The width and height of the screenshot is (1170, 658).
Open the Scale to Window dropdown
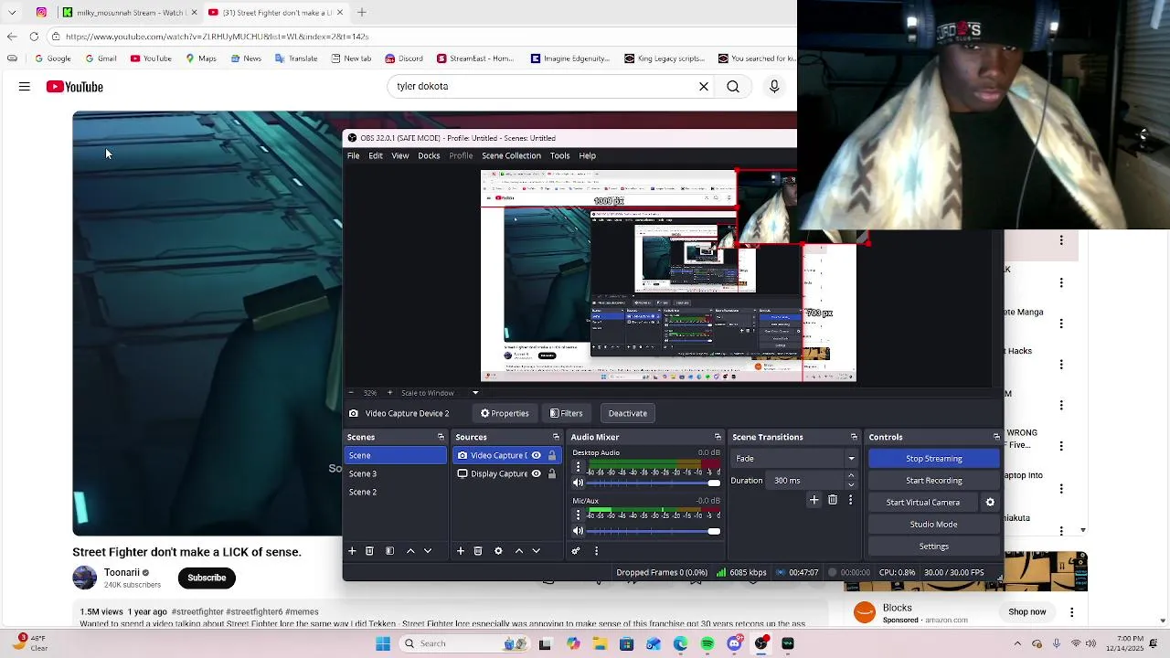[475, 393]
